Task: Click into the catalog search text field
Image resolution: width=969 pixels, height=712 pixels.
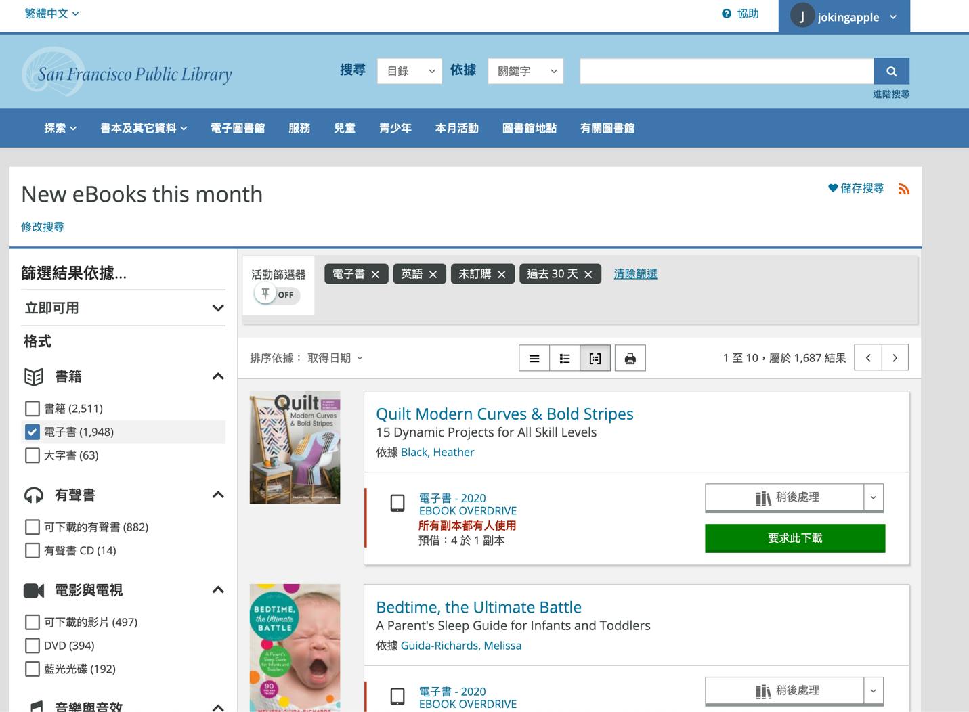Action: 727,71
